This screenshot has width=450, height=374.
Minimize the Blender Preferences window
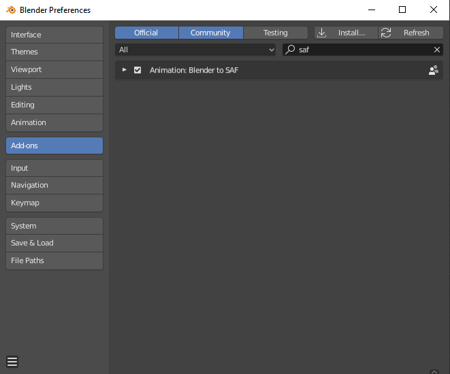point(372,10)
